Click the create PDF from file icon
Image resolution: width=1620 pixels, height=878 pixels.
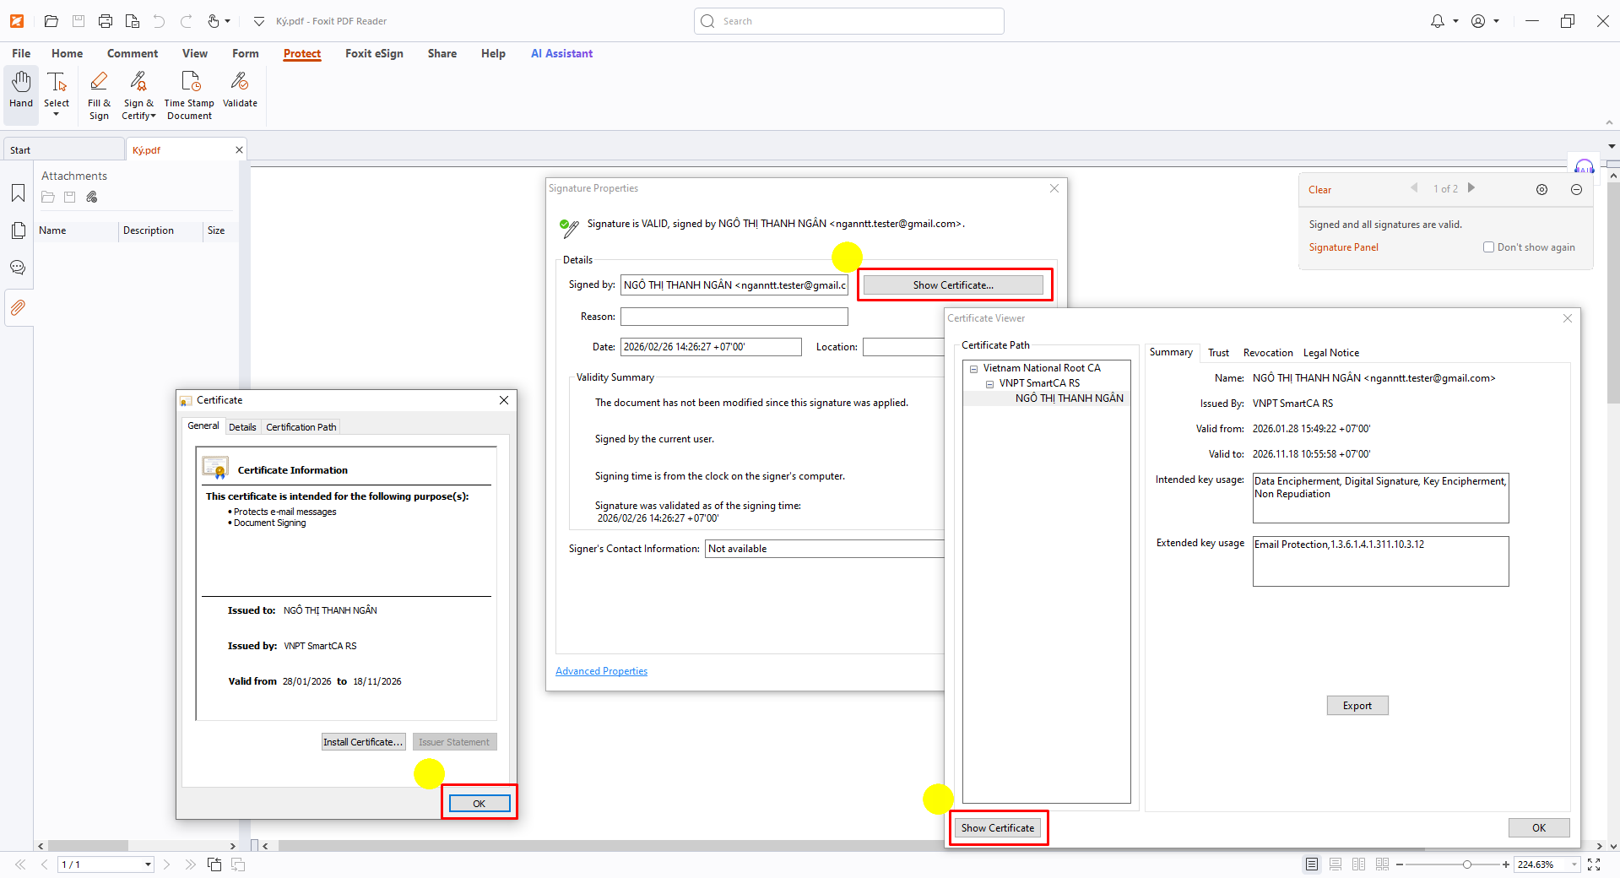tap(133, 21)
